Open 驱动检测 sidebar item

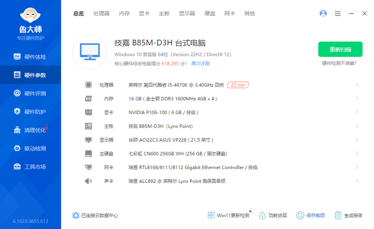coord(30,148)
